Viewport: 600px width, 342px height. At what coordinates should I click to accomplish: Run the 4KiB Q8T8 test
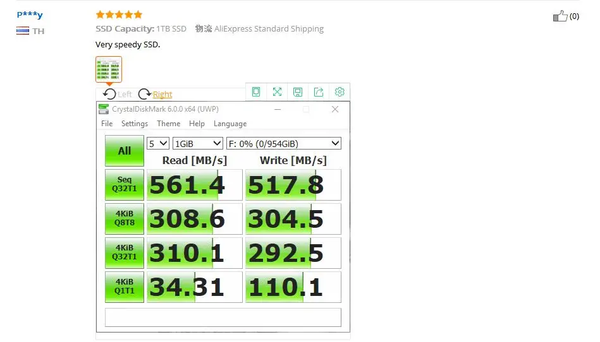pos(125,219)
